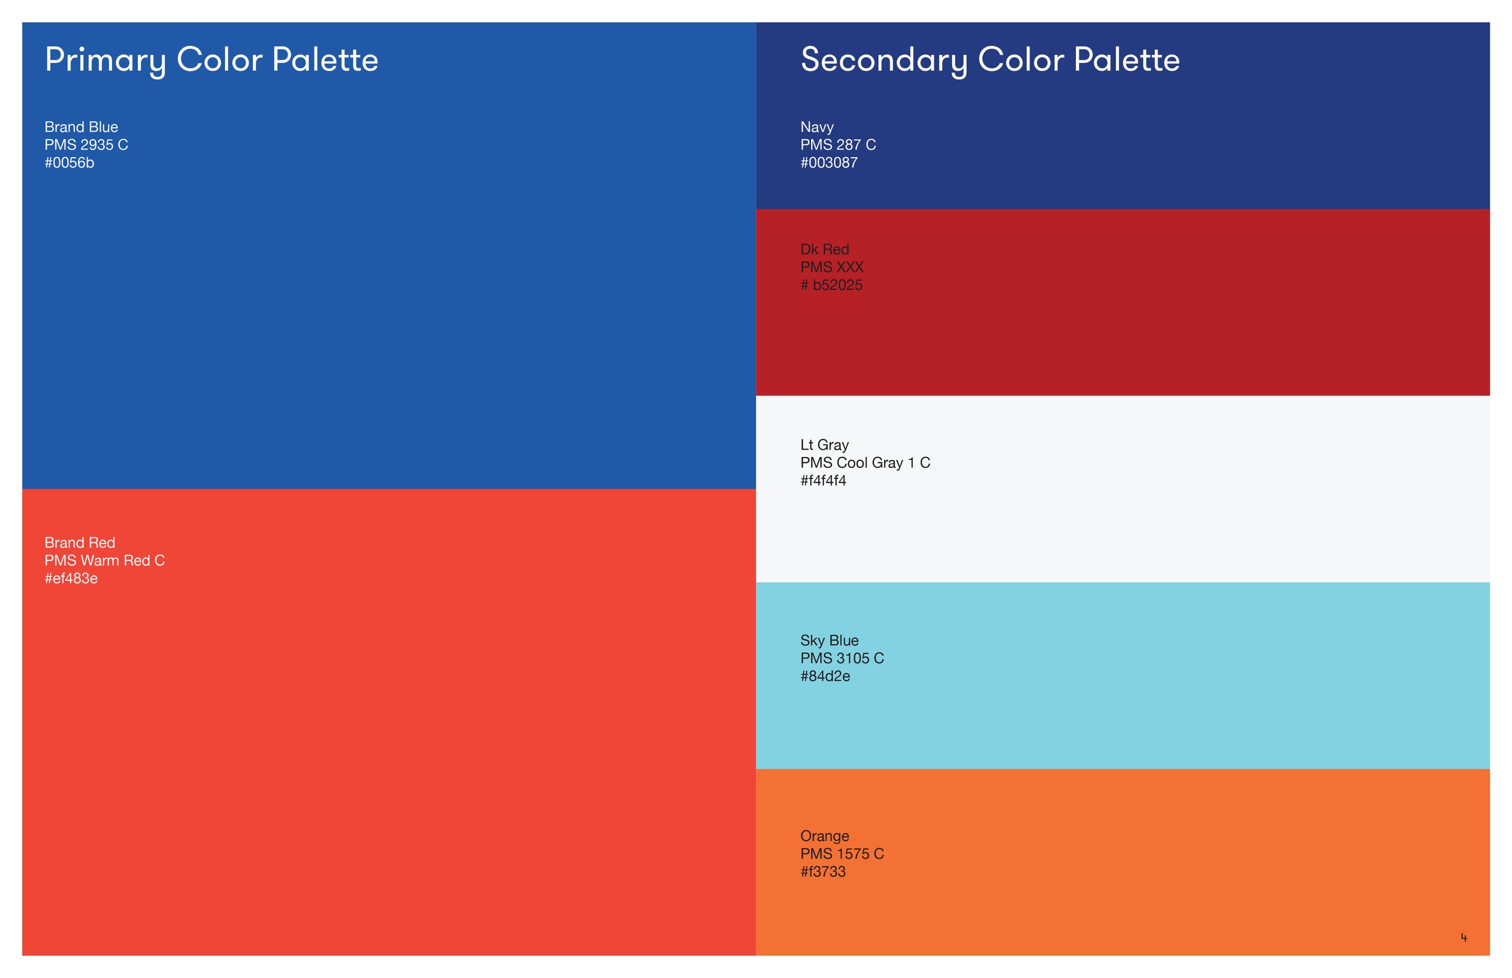The height and width of the screenshot is (978, 1512).
Task: Click the PMS Warm Red C label
Action: pyautogui.click(x=105, y=561)
